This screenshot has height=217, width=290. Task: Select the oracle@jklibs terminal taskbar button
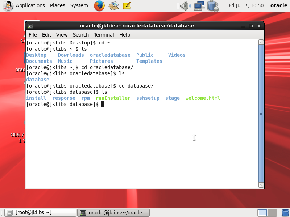coord(113,213)
